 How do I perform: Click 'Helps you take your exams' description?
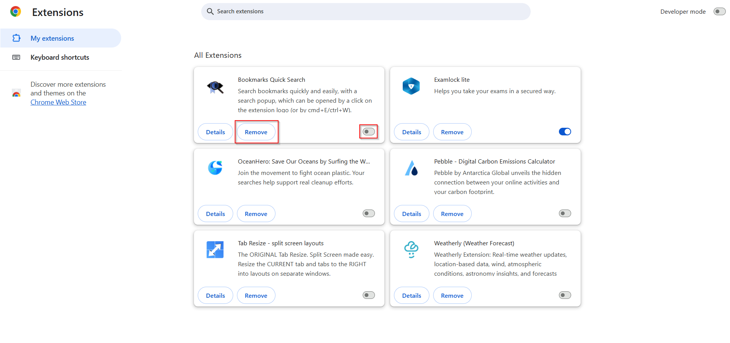495,91
